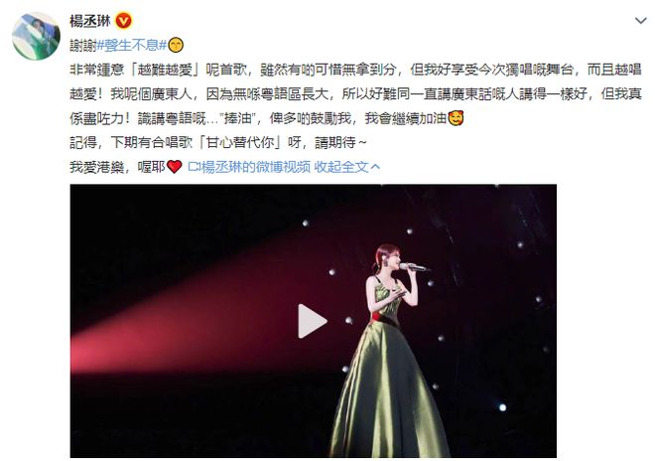This screenshot has width=655, height=461.
Task: Click the up chevron beside 收起全文
Action: [x=375, y=167]
